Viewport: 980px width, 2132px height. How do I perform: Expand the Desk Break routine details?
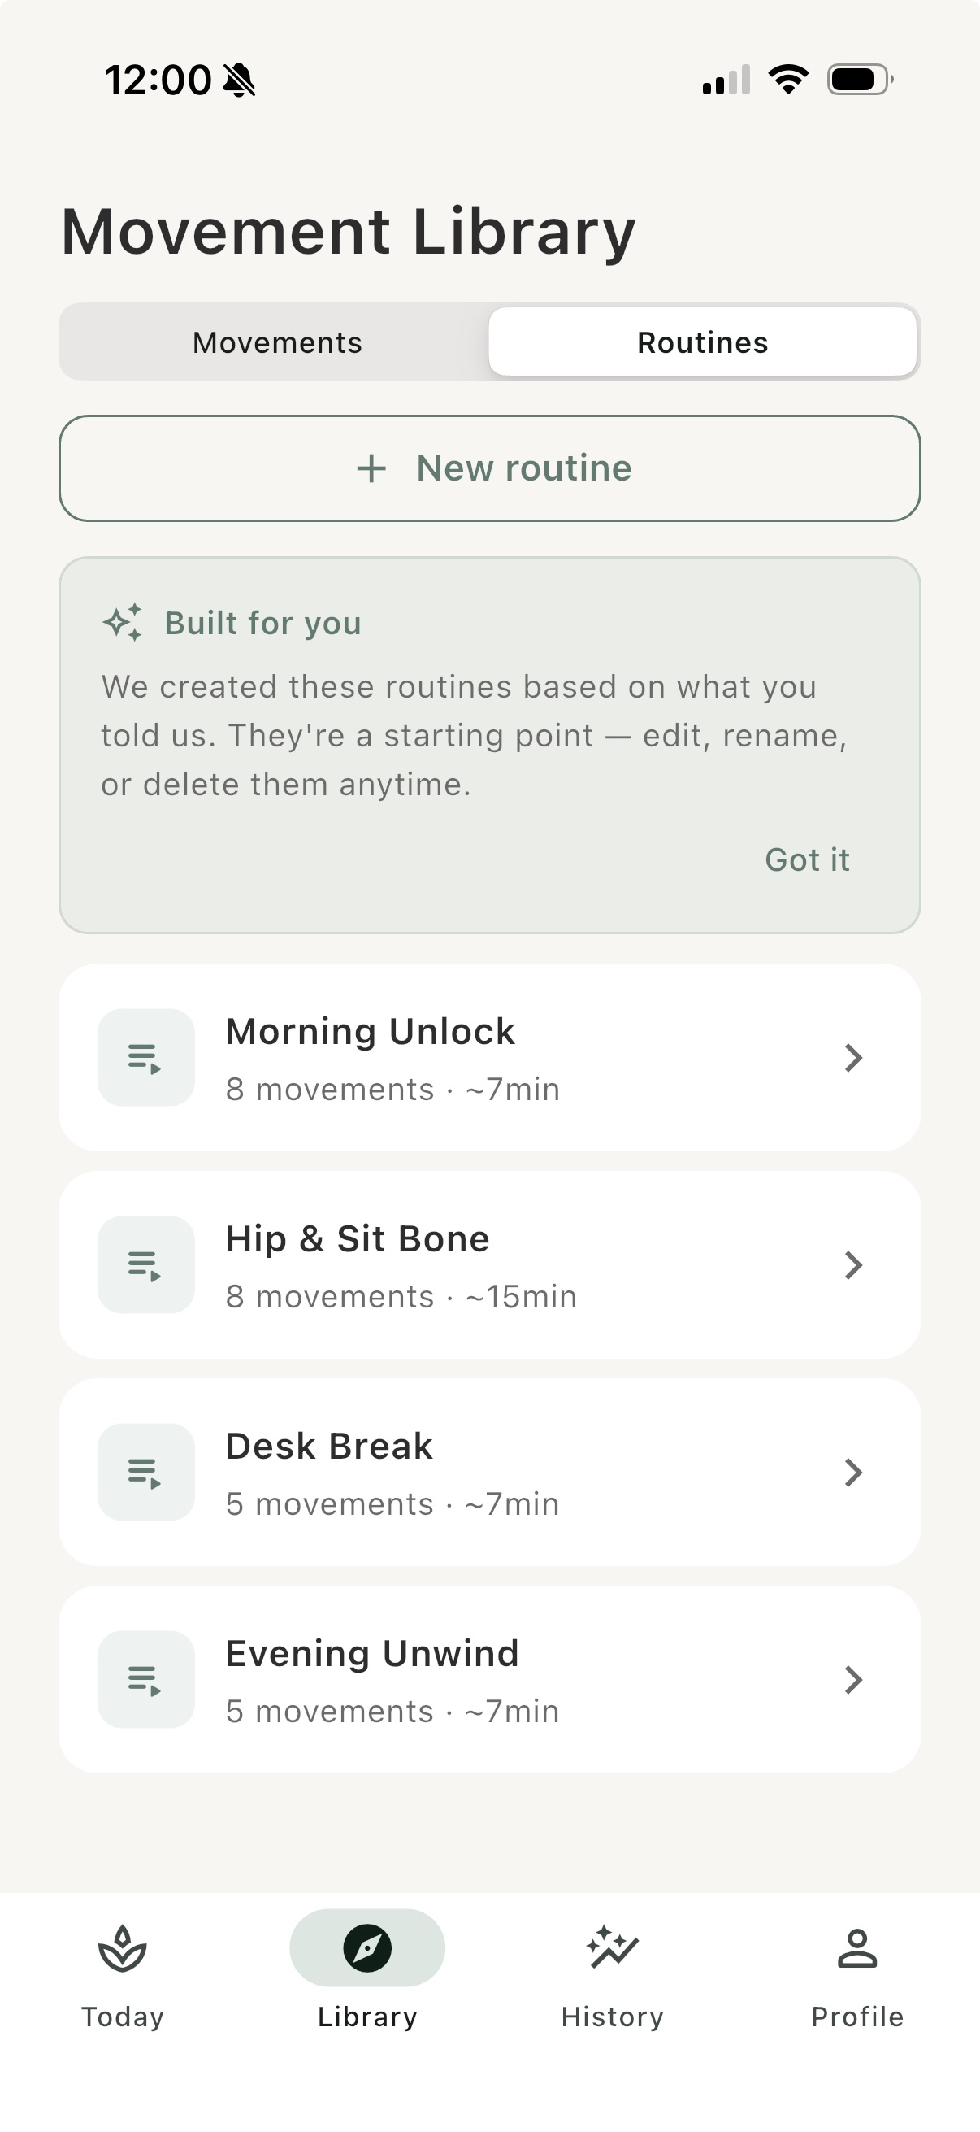coord(853,1472)
